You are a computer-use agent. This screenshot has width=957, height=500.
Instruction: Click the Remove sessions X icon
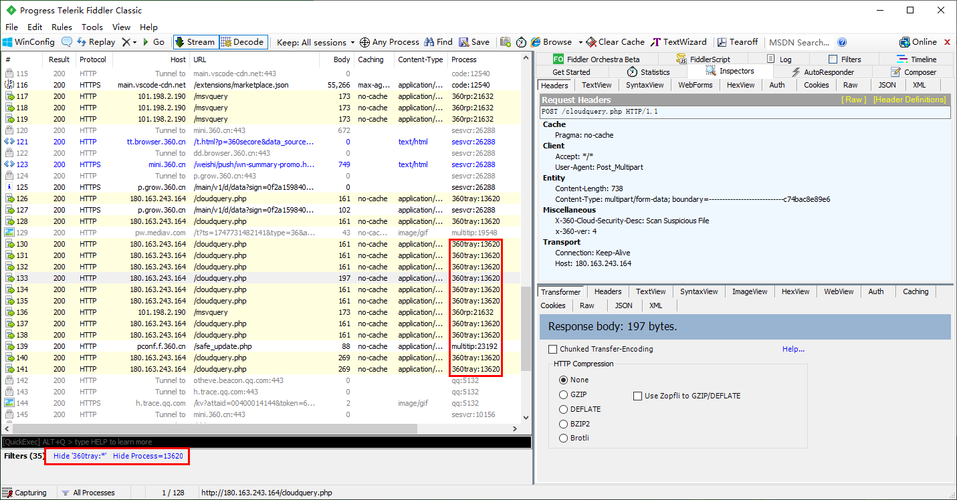pos(126,42)
